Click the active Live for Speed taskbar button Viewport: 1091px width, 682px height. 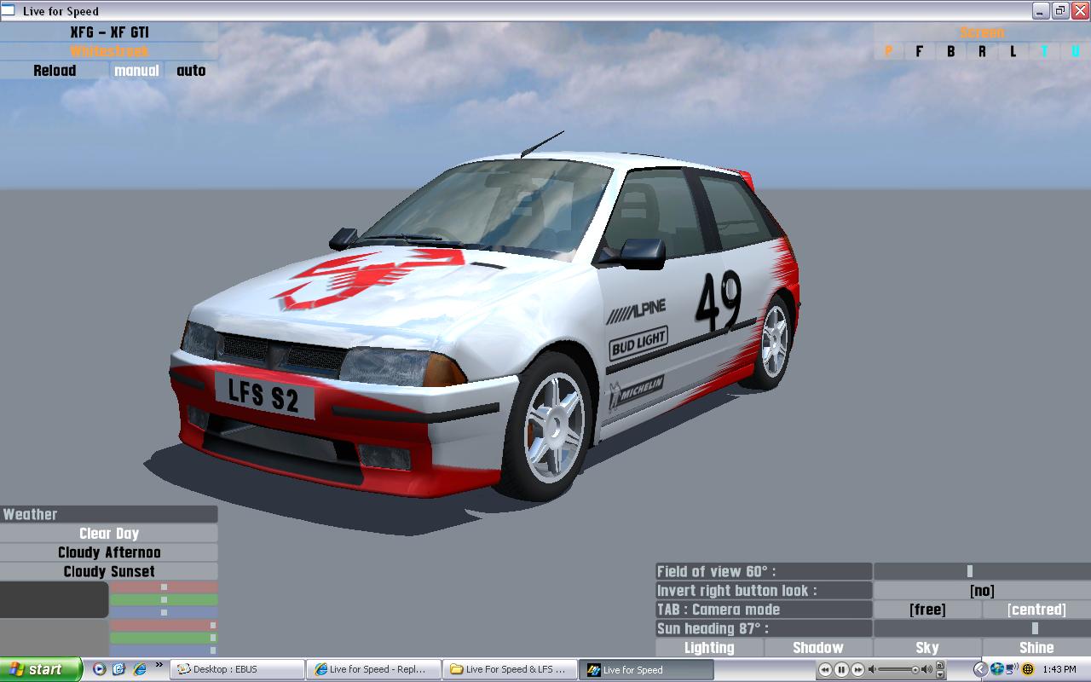pos(648,669)
